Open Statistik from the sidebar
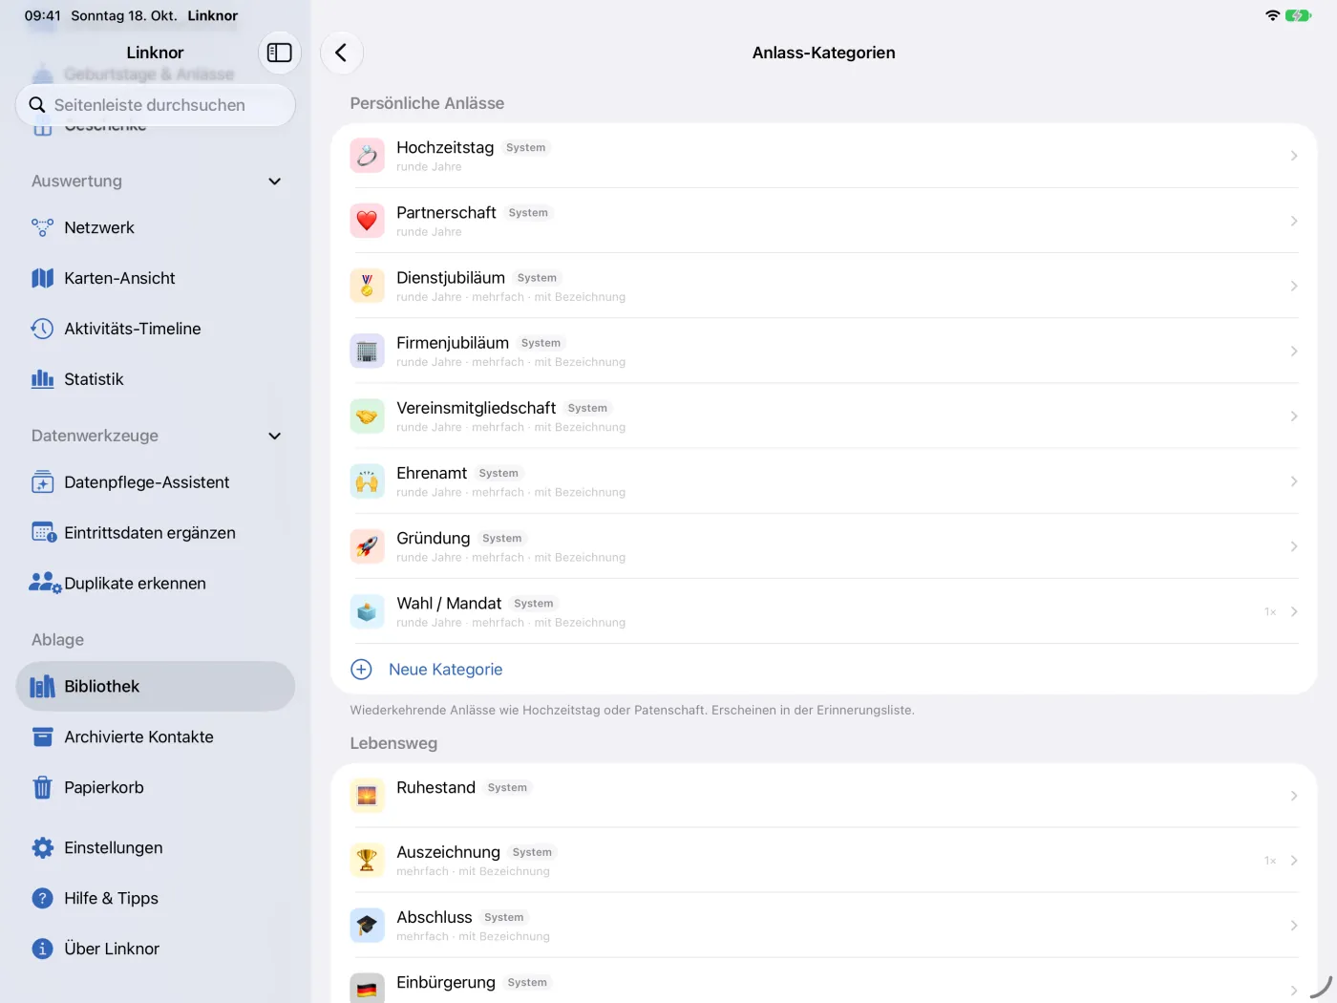1337x1003 pixels. pyautogui.click(x=156, y=379)
